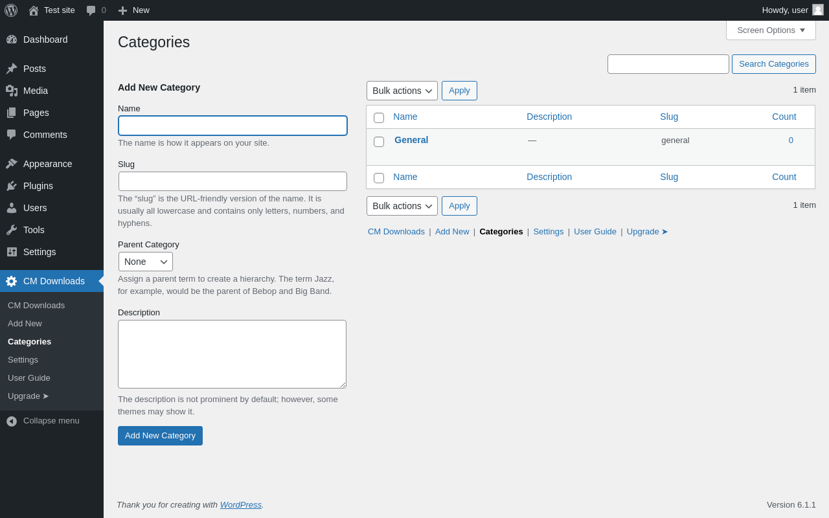This screenshot has width=829, height=518.
Task: Open Media menu item
Action: (52, 91)
